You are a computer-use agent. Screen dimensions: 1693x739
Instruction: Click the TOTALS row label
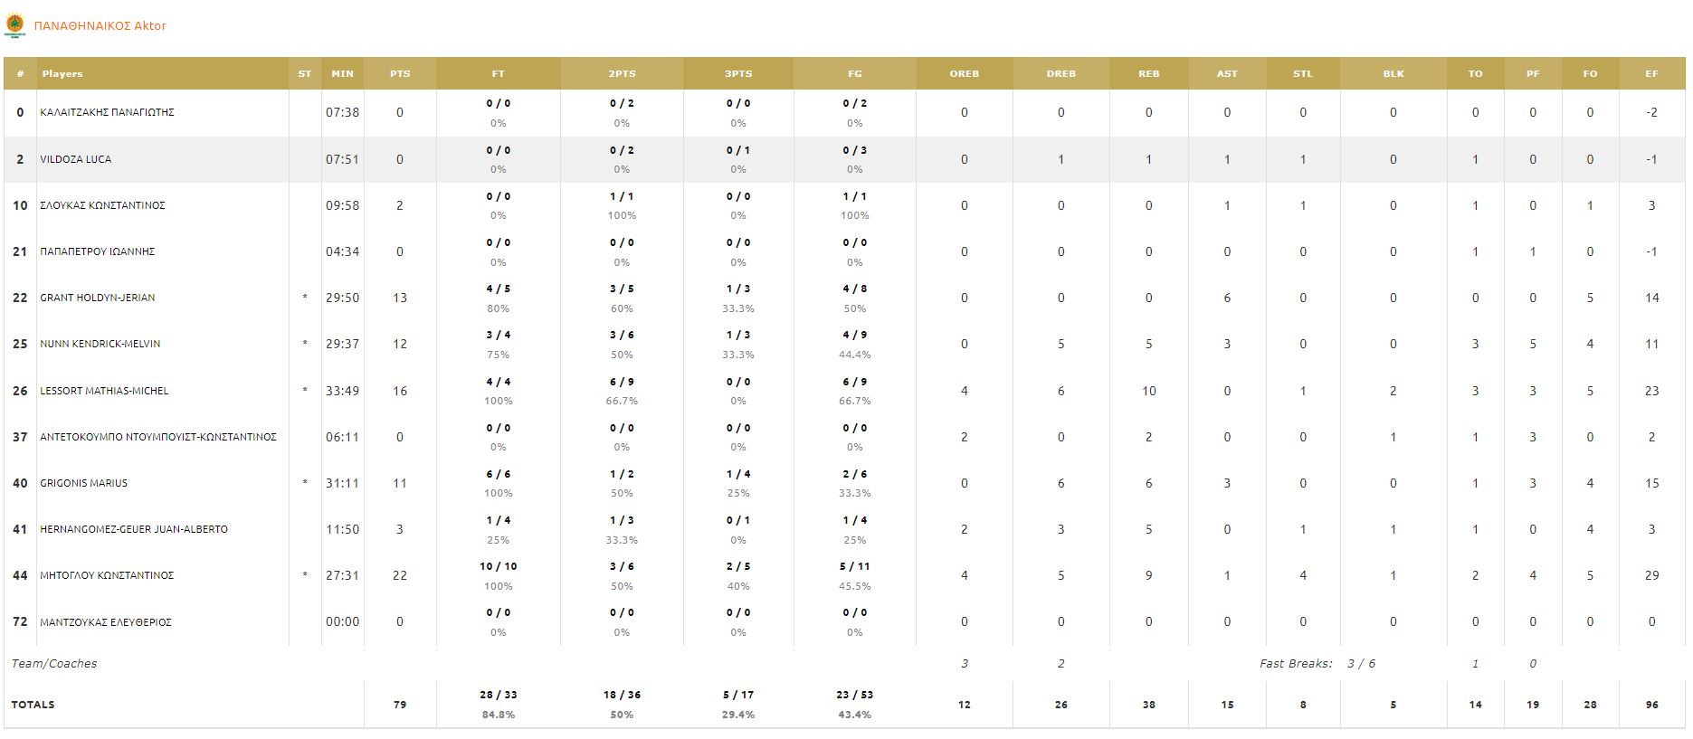point(33,705)
